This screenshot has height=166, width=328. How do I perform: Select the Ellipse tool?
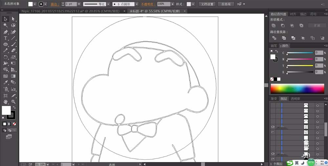pos(6,44)
